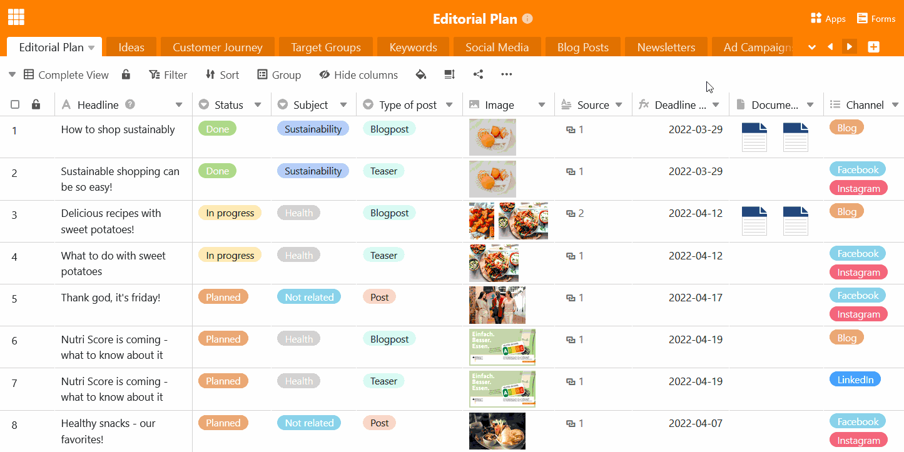Open the Forms button
This screenshot has height=452, width=904.
pyautogui.click(x=876, y=19)
